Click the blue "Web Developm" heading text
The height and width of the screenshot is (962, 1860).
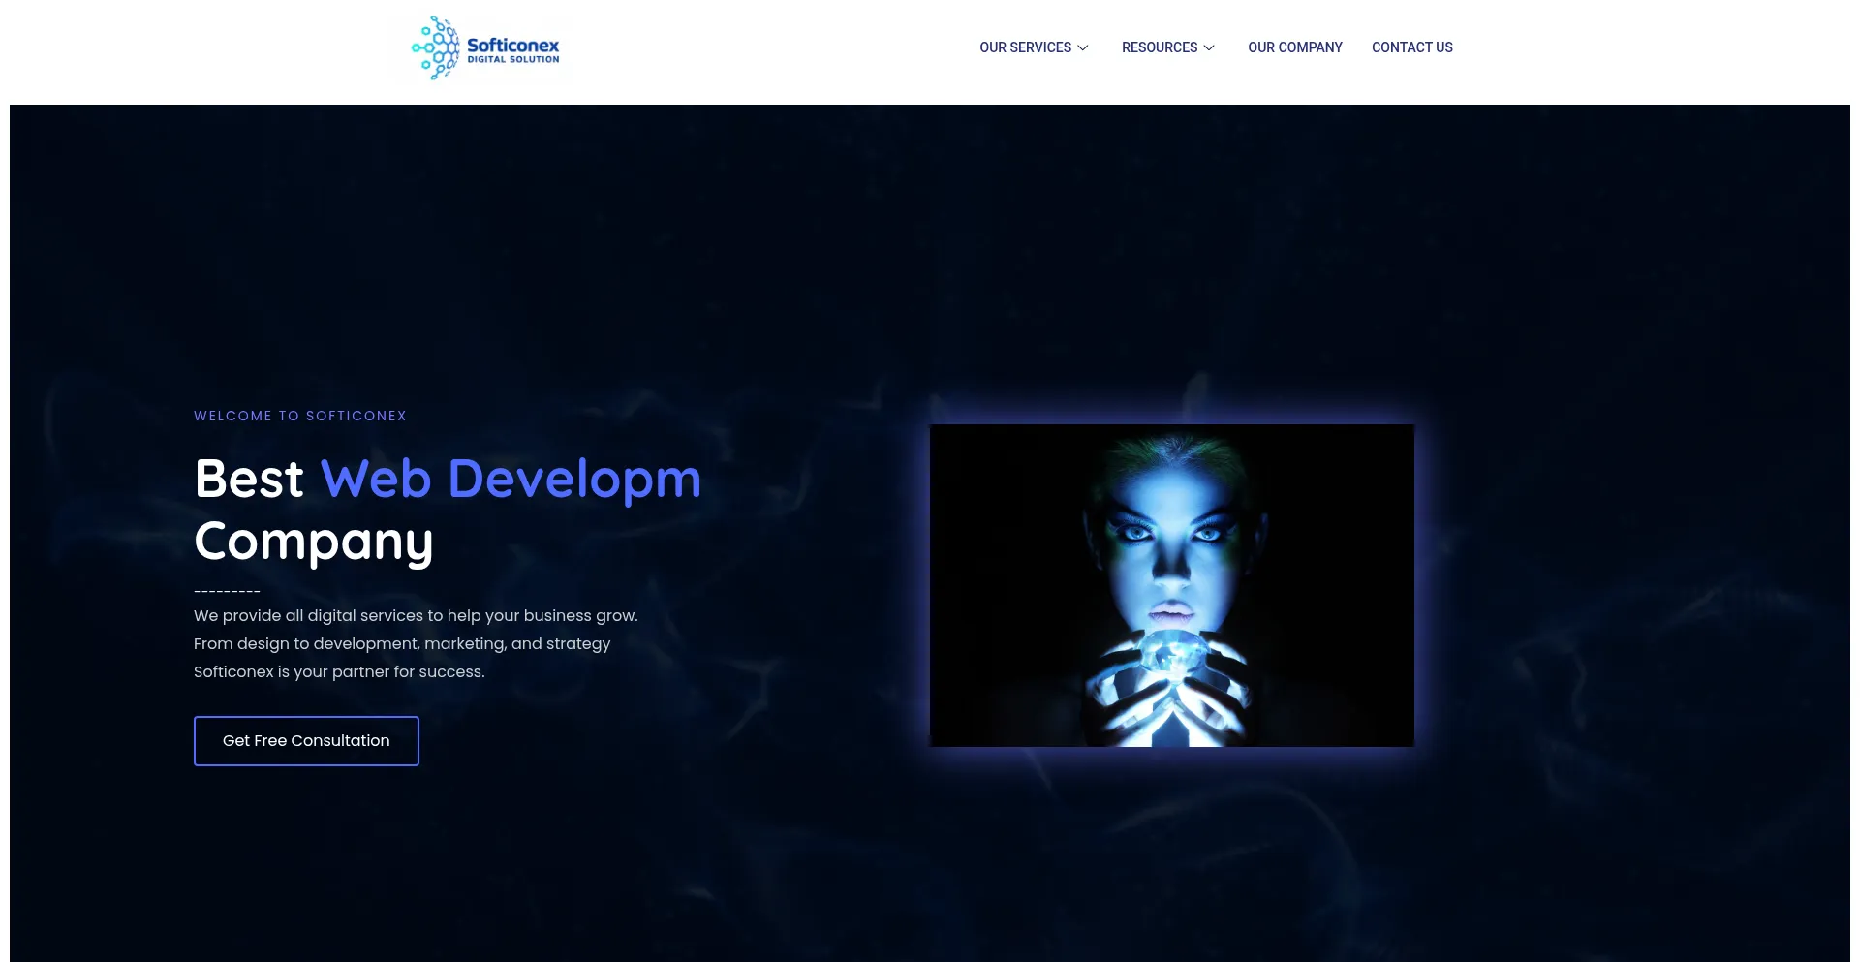pyautogui.click(x=511, y=479)
